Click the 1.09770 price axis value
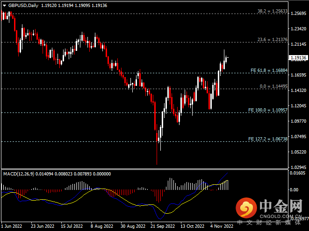Image resolution: width=309 pixels, height=231 pixels. click(299, 121)
